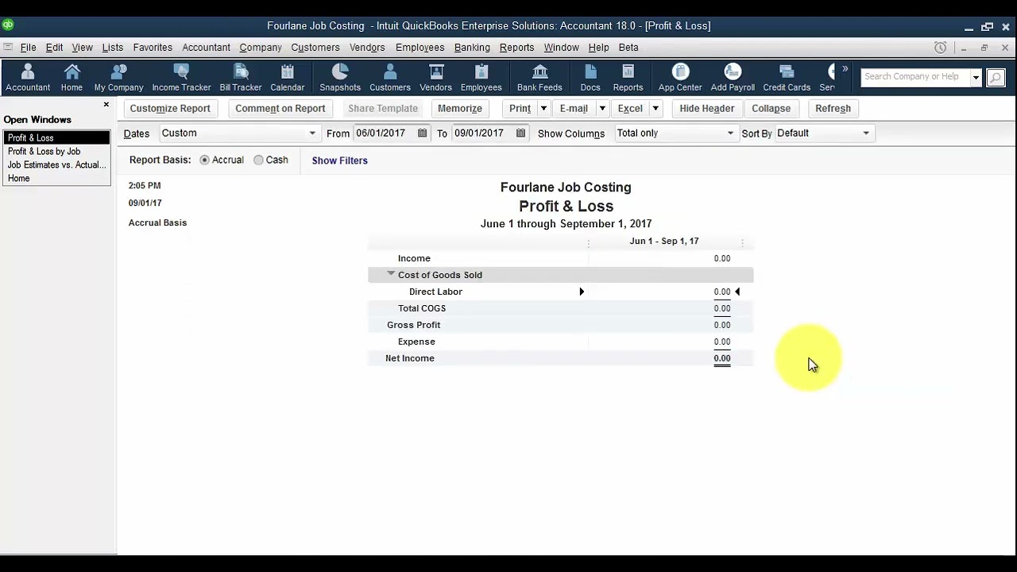Image resolution: width=1017 pixels, height=572 pixels.
Task: Launch the Income Tracker
Action: click(x=181, y=78)
